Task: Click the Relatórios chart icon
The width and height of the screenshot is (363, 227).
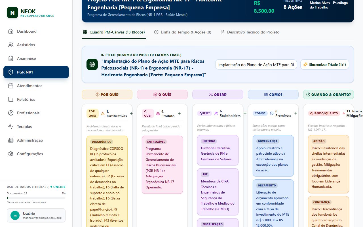Action: tap(11, 99)
